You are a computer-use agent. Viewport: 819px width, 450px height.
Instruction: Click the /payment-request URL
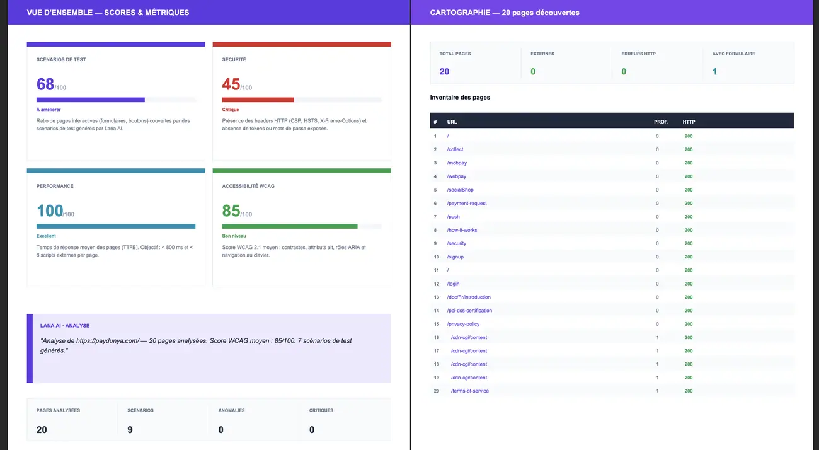coord(467,203)
